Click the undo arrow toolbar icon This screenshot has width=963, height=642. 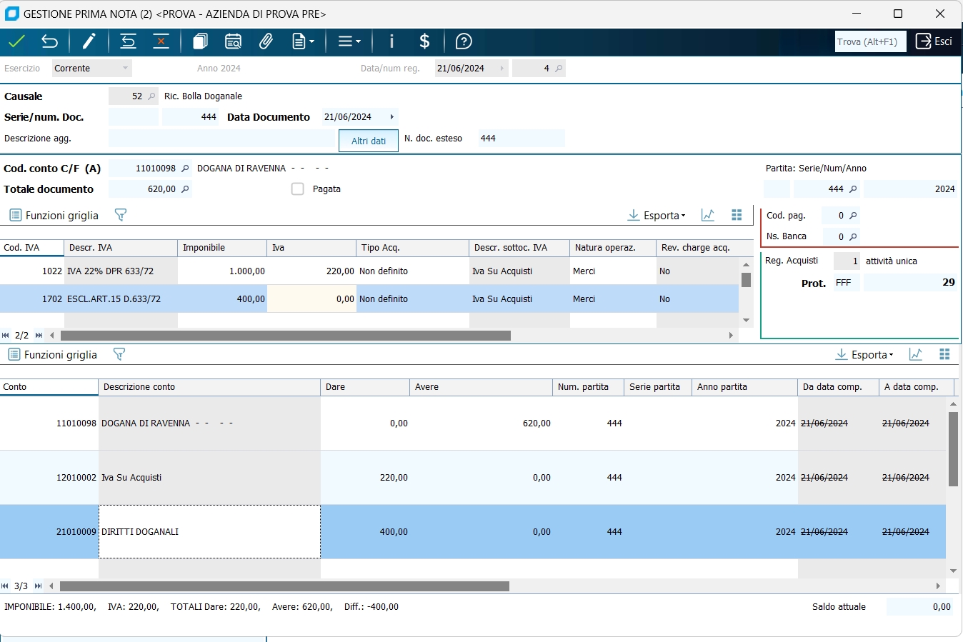49,41
